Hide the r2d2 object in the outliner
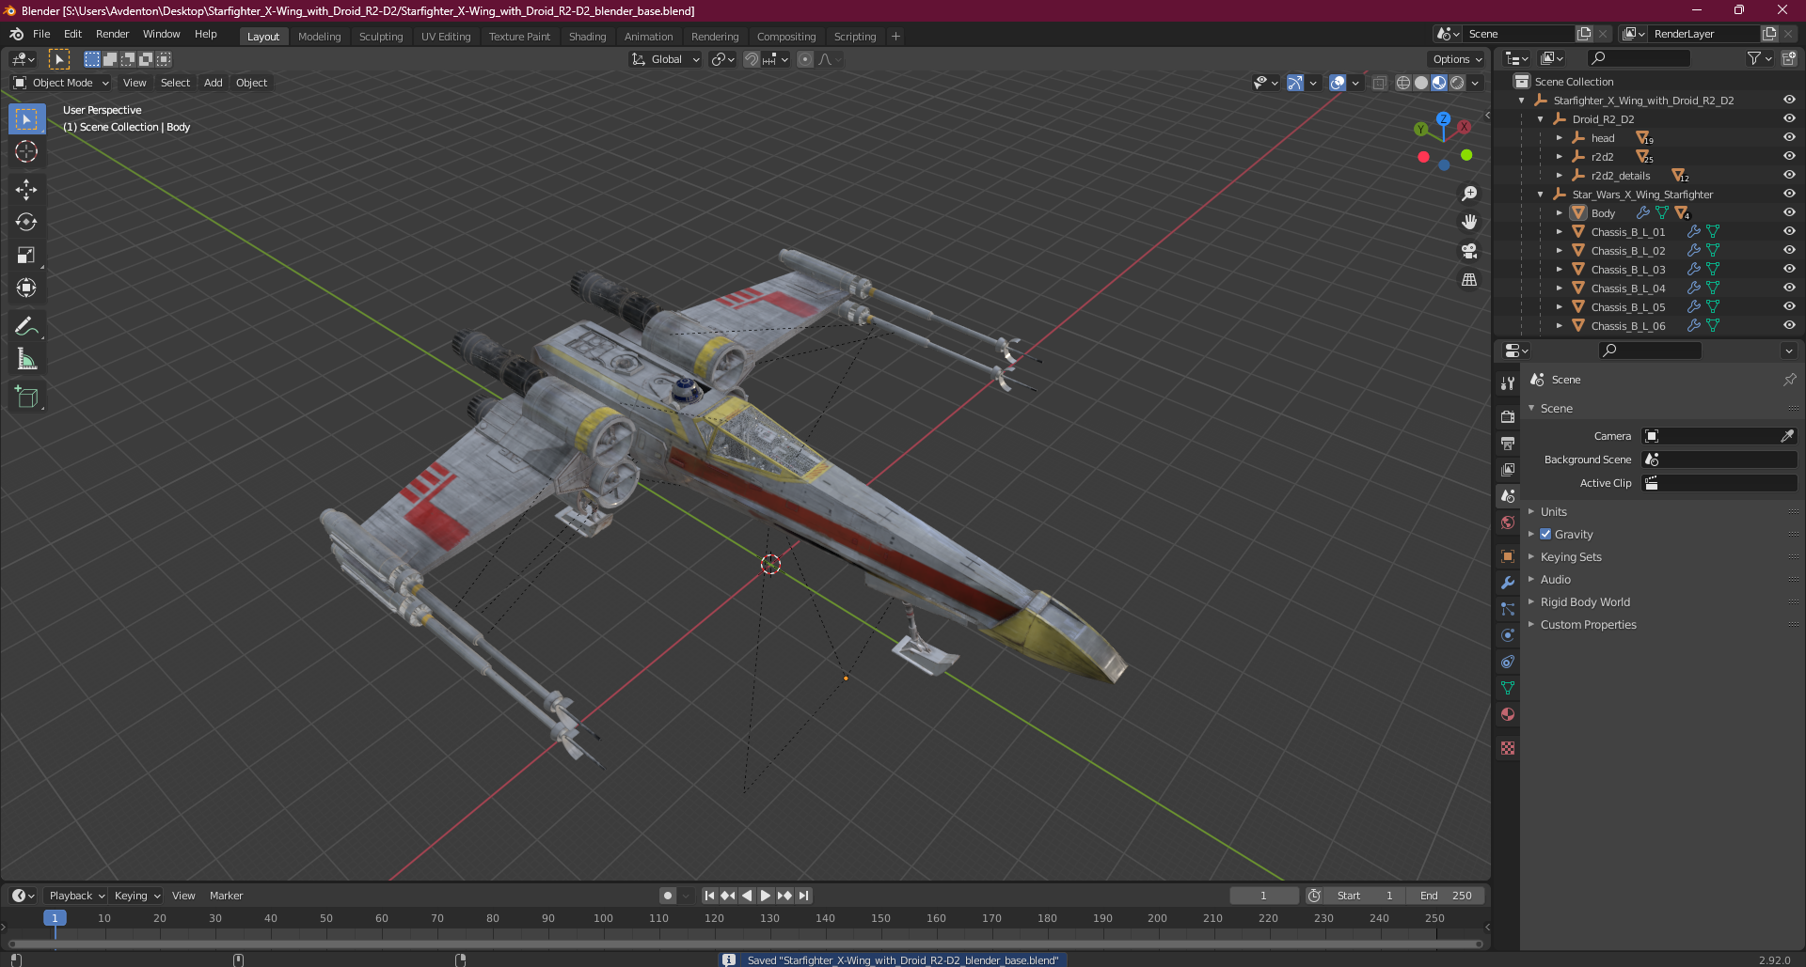The width and height of the screenshot is (1806, 967). pyautogui.click(x=1789, y=157)
